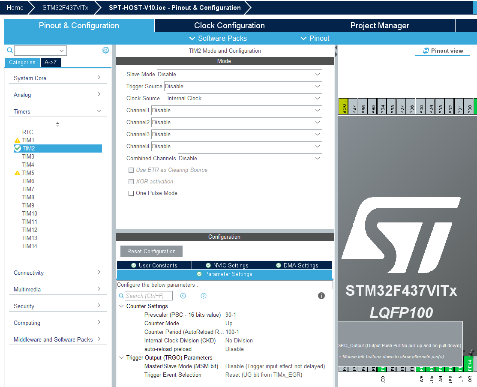Click the magnifier icon beside the category search box
Image resolution: width=477 pixels, height=387 pixels.
pyautogui.click(x=10, y=50)
